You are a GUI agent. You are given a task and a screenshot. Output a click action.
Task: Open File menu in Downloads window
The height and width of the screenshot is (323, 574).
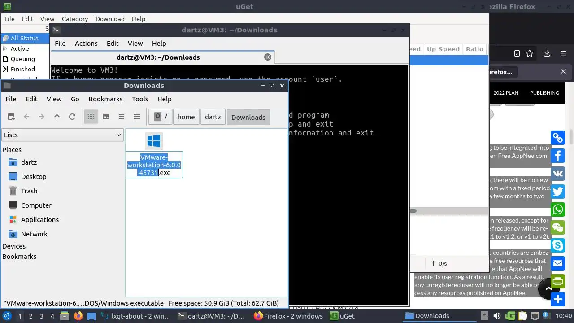tap(11, 99)
